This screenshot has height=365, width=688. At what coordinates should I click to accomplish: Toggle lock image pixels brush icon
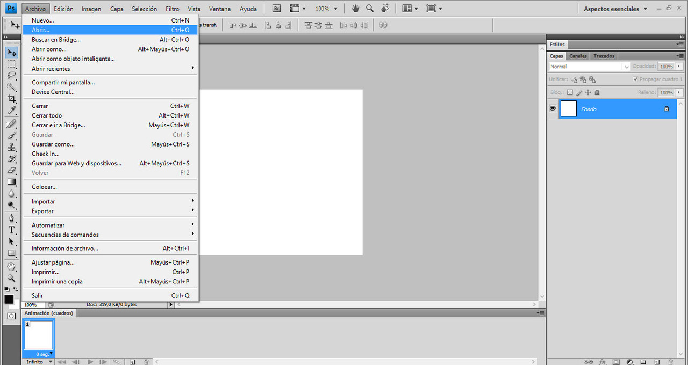coord(579,92)
